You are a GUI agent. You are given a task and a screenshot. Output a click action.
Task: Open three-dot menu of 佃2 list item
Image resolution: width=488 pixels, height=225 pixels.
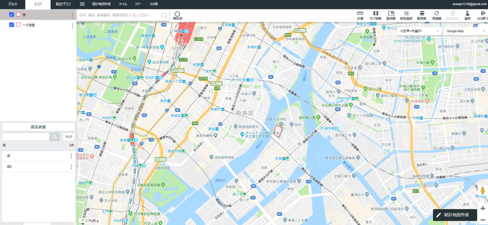click(x=71, y=166)
